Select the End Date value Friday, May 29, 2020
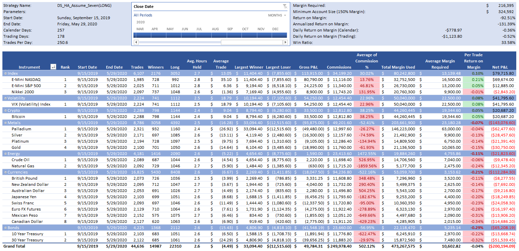519x251 pixels. (x=77, y=24)
